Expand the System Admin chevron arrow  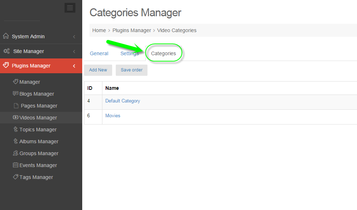(74, 36)
